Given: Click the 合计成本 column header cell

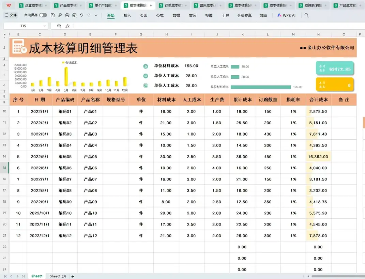Looking at the screenshot, I should pyautogui.click(x=318, y=99).
